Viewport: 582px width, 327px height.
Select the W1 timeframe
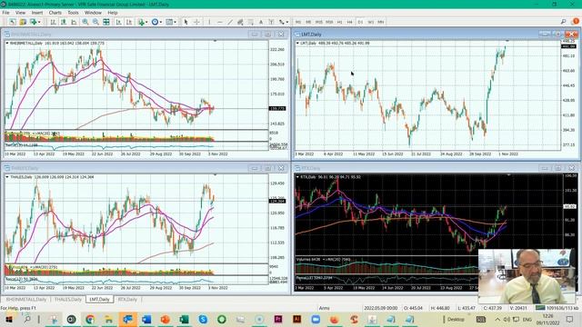pyautogui.click(x=370, y=22)
